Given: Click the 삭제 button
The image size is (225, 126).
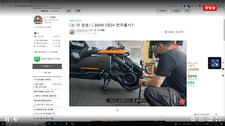Looking at the screenshot, I should coord(78,11).
